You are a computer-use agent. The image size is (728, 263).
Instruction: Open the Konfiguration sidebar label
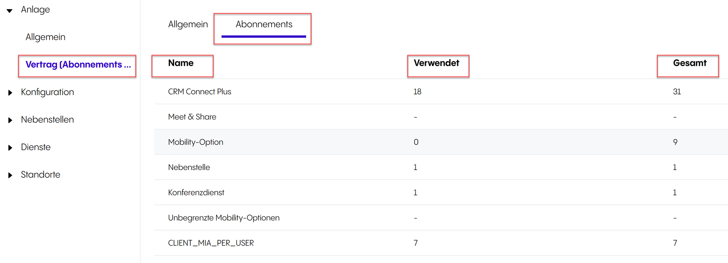point(47,92)
